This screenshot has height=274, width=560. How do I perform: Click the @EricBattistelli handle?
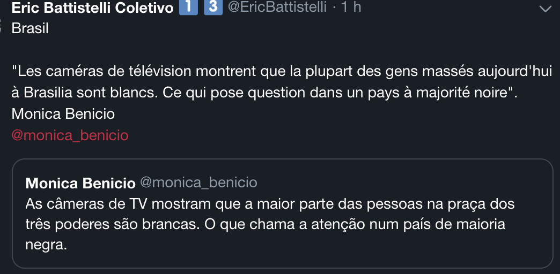277,7
